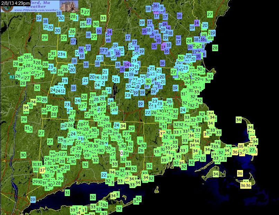Click the 2/8/13 4:29pm timestamp
Image resolution: width=279 pixels, height=215 pixels.
coord(15,3)
